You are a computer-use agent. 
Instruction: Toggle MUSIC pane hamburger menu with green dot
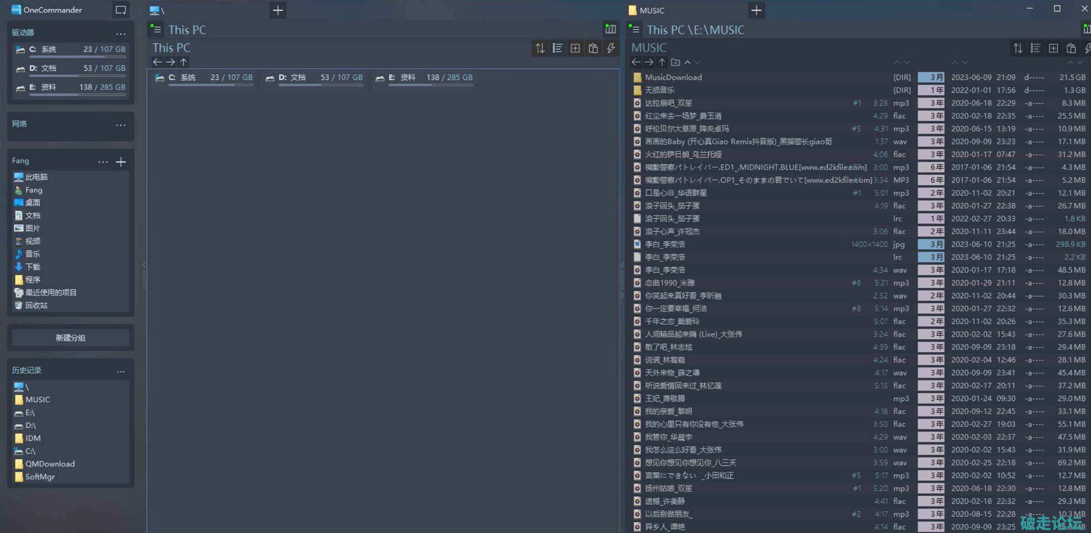(635, 30)
